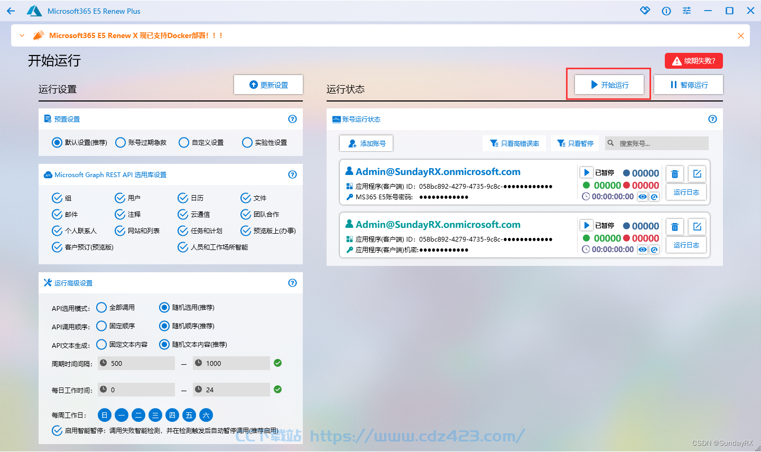The width and height of the screenshot is (761, 452).
Task: Click the 续期失败? warning button
Action: click(x=693, y=61)
